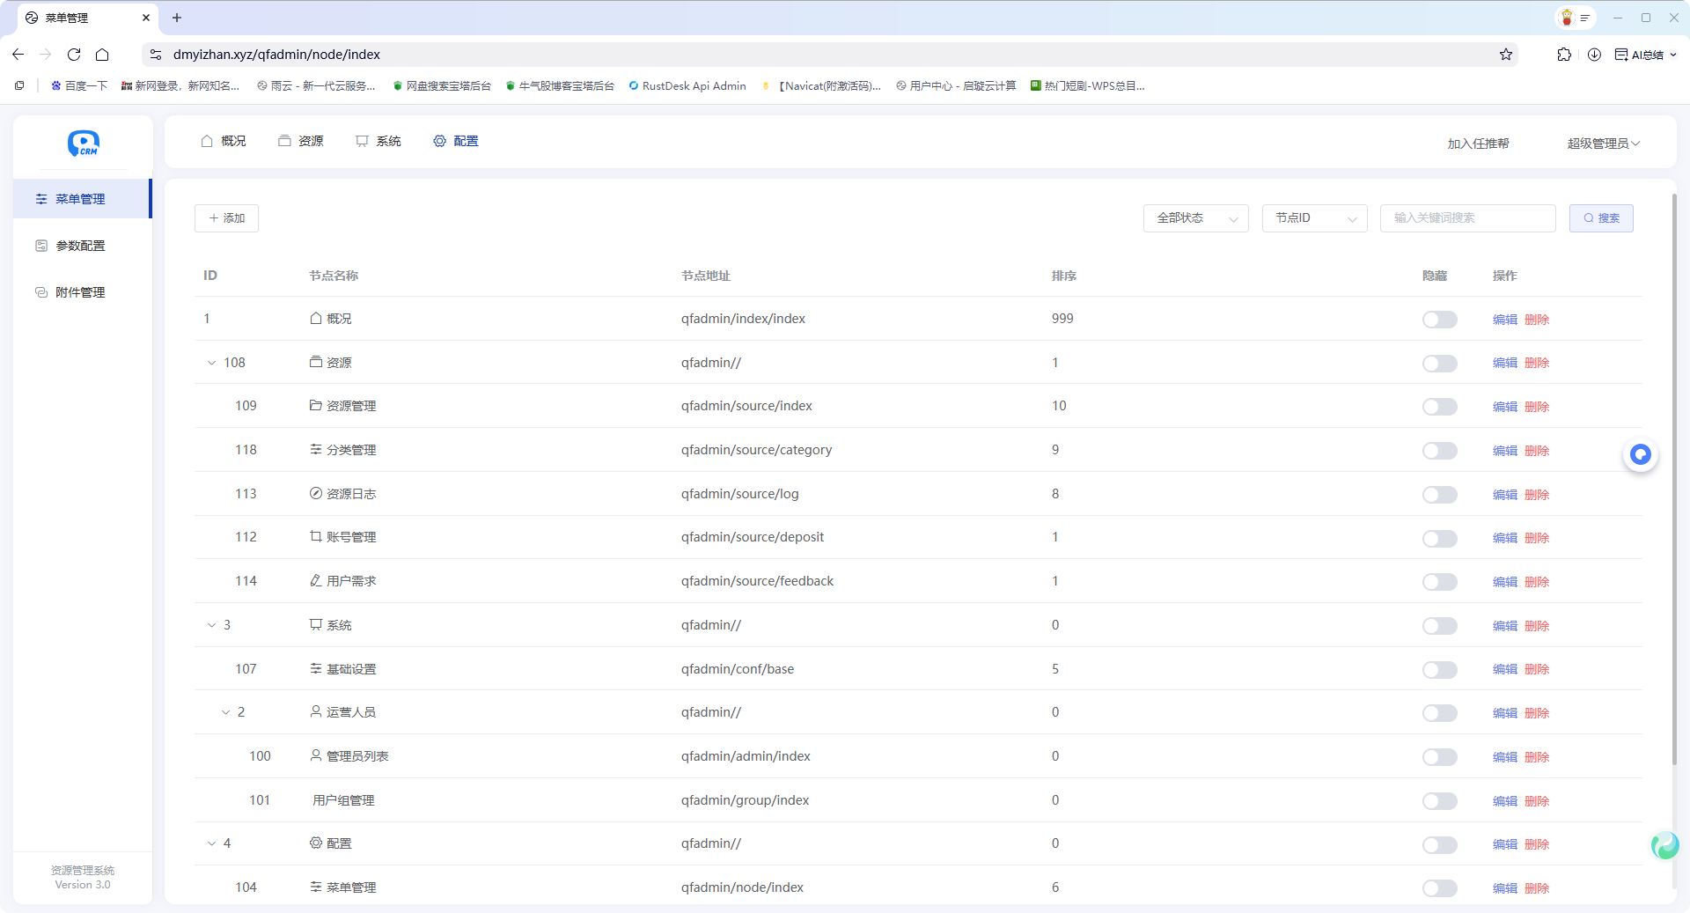This screenshot has width=1690, height=913.
Task: Click the sliders icon beside 分类管理 row
Action: 316,450
